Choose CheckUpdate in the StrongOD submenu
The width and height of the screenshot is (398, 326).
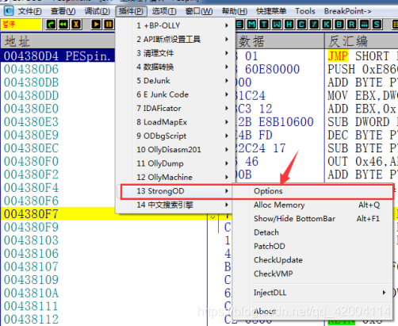click(312, 259)
